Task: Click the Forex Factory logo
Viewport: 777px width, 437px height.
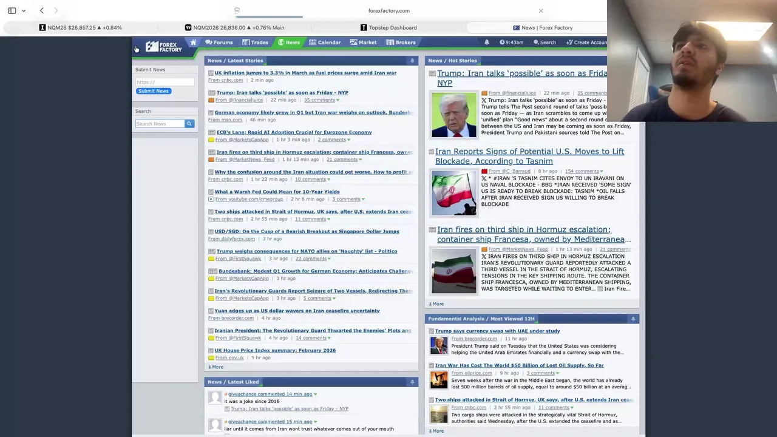Action: 163,46
